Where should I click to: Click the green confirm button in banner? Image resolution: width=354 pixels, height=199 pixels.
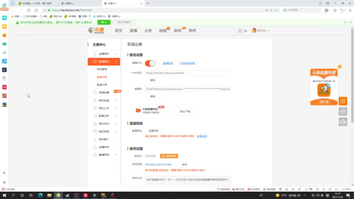[x=104, y=23]
